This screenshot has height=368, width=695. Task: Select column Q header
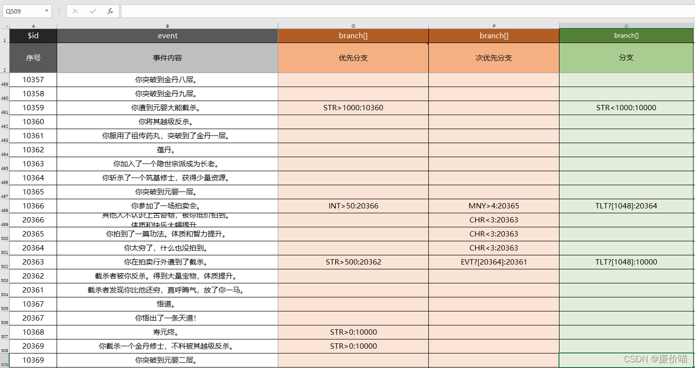[626, 26]
